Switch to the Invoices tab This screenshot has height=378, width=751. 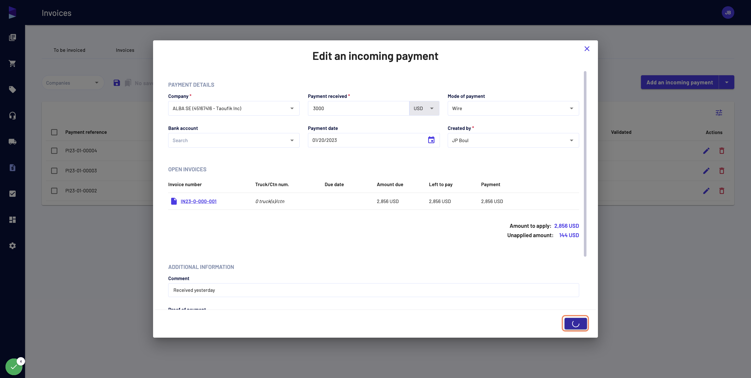[x=125, y=50]
